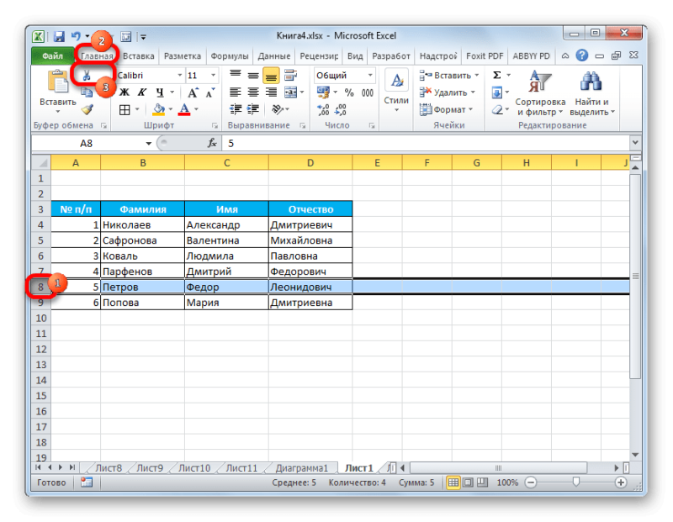Click the Стили styles button

[x=396, y=92]
